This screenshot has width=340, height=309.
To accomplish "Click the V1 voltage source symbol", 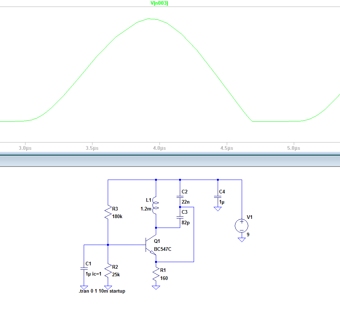I will pyautogui.click(x=242, y=226).
